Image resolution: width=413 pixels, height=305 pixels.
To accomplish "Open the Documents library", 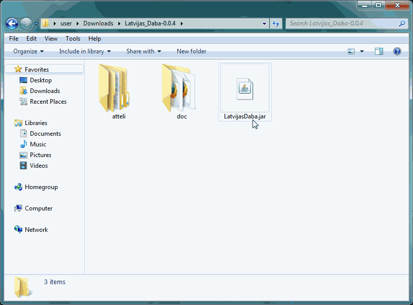I will (45, 134).
